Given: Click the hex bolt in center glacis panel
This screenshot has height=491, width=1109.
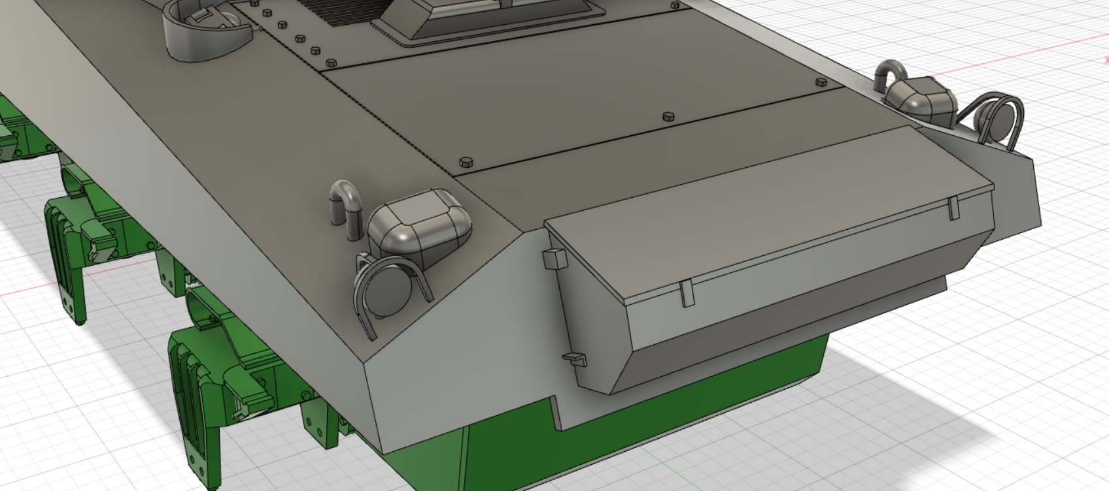Looking at the screenshot, I should click(668, 117).
